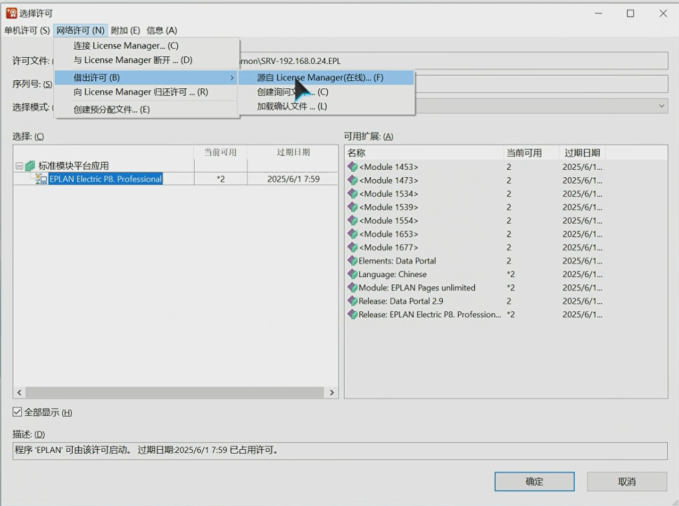Click the 2025/6/1 7:59 expiry cell
Image resolution: width=679 pixels, height=506 pixels.
tap(293, 179)
